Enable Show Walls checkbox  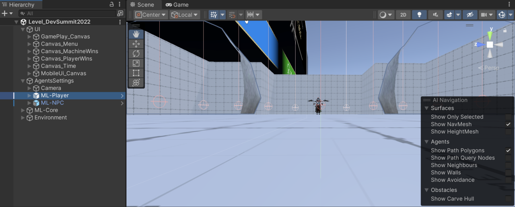click(x=509, y=172)
